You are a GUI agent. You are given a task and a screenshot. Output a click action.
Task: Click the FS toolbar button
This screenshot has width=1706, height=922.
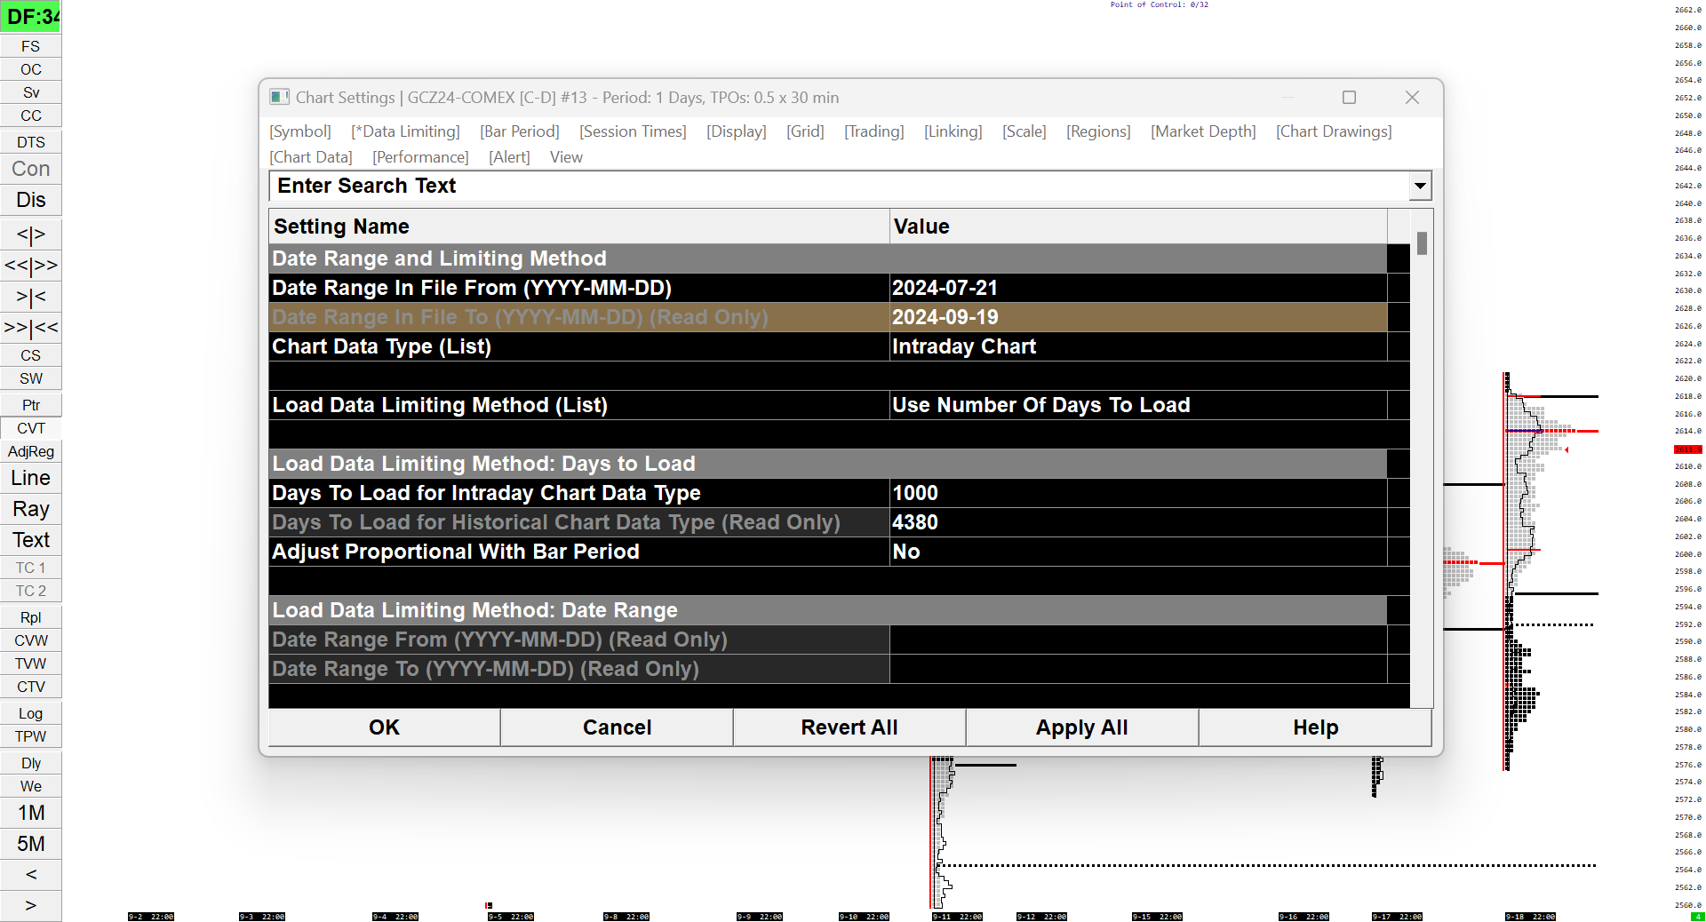point(30,46)
